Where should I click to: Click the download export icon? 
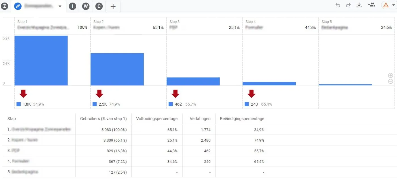click(x=359, y=5)
